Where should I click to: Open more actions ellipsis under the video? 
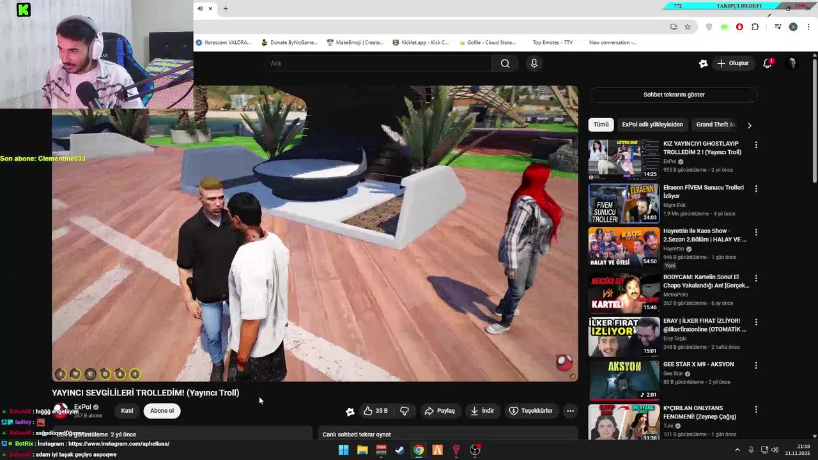coord(570,411)
